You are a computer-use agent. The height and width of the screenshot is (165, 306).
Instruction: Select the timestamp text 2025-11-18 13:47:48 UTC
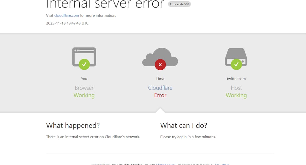coord(67,23)
